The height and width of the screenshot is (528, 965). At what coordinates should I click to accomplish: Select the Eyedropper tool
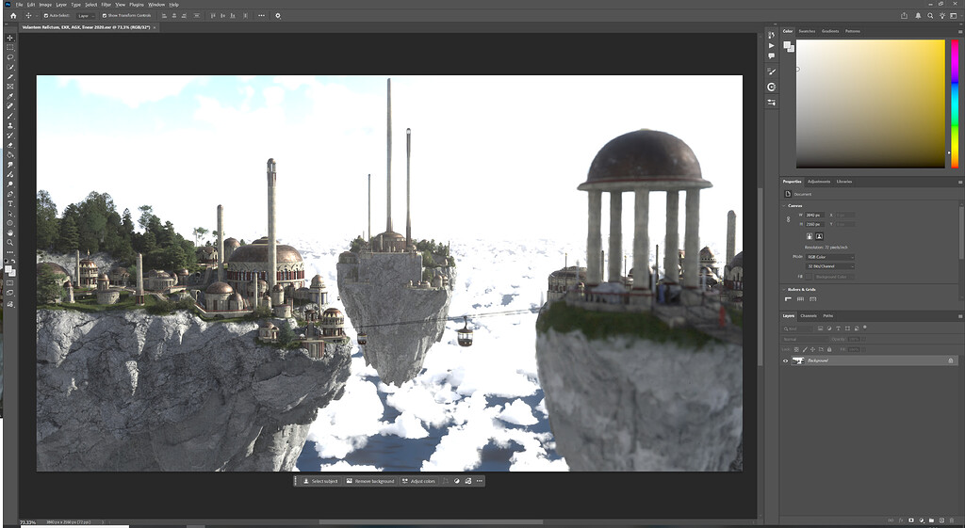point(9,97)
